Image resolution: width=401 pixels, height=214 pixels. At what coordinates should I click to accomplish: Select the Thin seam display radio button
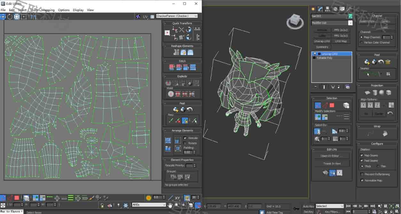click(x=378, y=166)
